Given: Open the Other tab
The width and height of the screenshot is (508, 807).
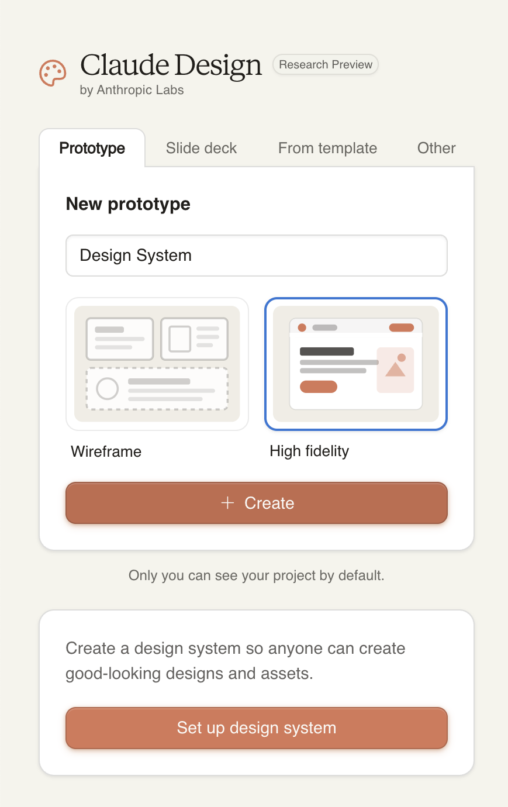Looking at the screenshot, I should [436, 149].
